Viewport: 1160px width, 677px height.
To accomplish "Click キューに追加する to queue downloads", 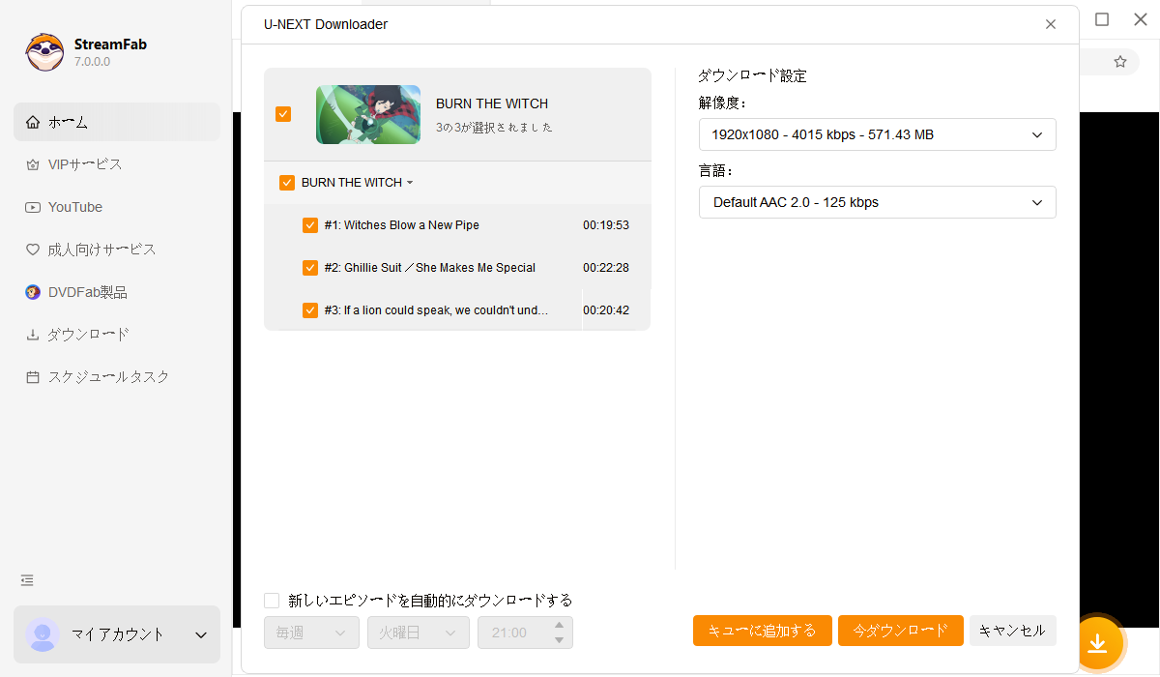I will (763, 630).
